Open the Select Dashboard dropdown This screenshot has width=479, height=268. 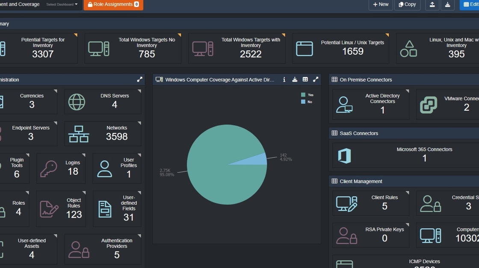coord(62,4)
